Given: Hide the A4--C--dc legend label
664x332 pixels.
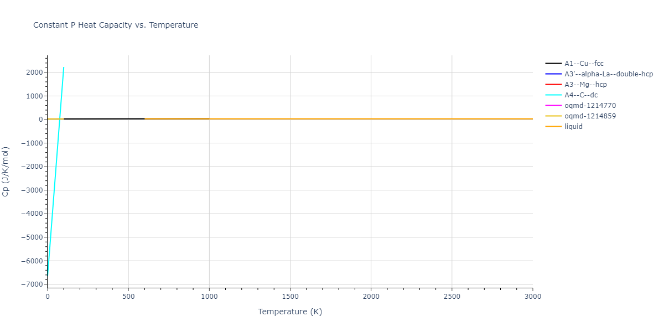Looking at the screenshot, I should pos(581,95).
